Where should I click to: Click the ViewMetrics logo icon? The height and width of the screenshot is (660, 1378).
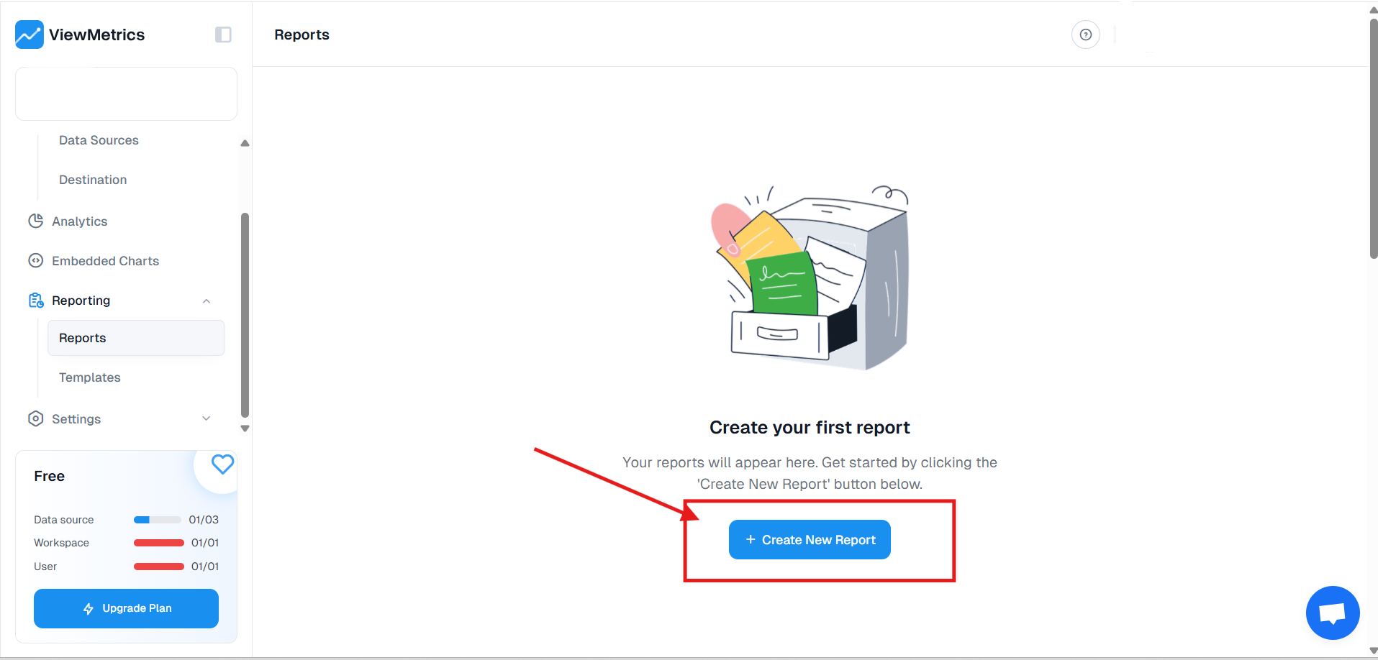29,34
